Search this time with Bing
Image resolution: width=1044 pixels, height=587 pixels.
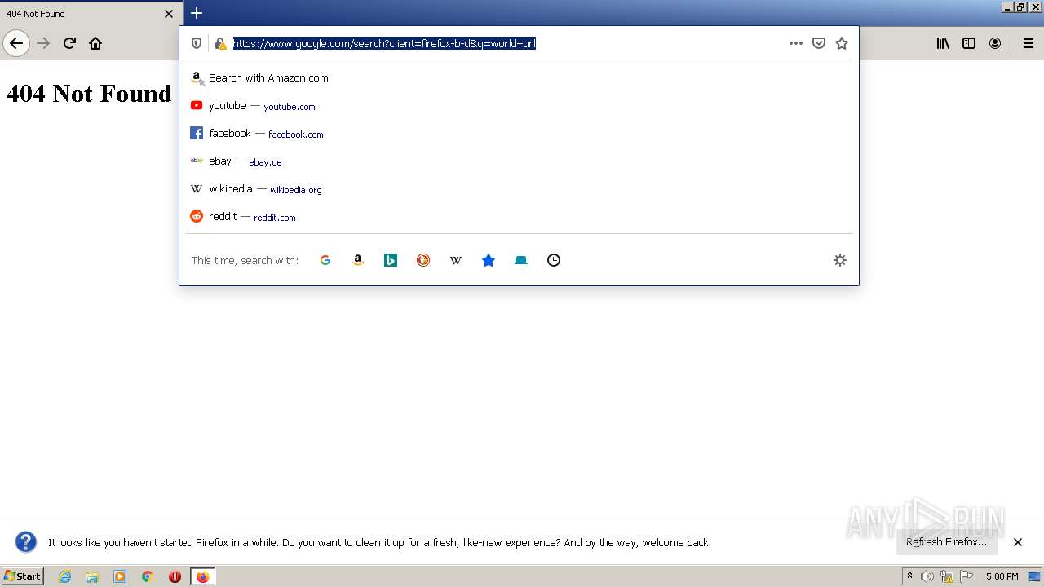pos(391,260)
